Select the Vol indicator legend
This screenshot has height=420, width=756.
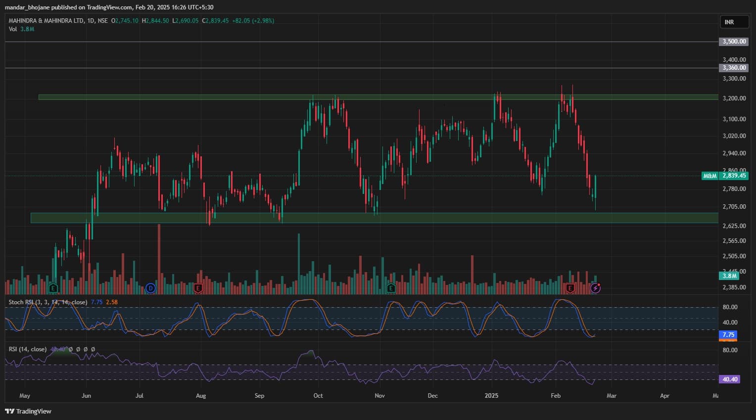pyautogui.click(x=13, y=29)
